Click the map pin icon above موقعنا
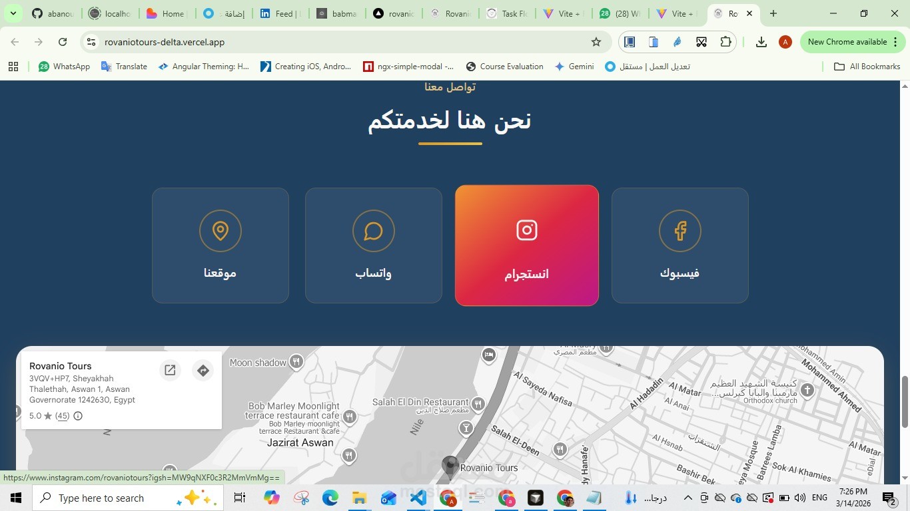The width and height of the screenshot is (910, 511). coord(221,231)
